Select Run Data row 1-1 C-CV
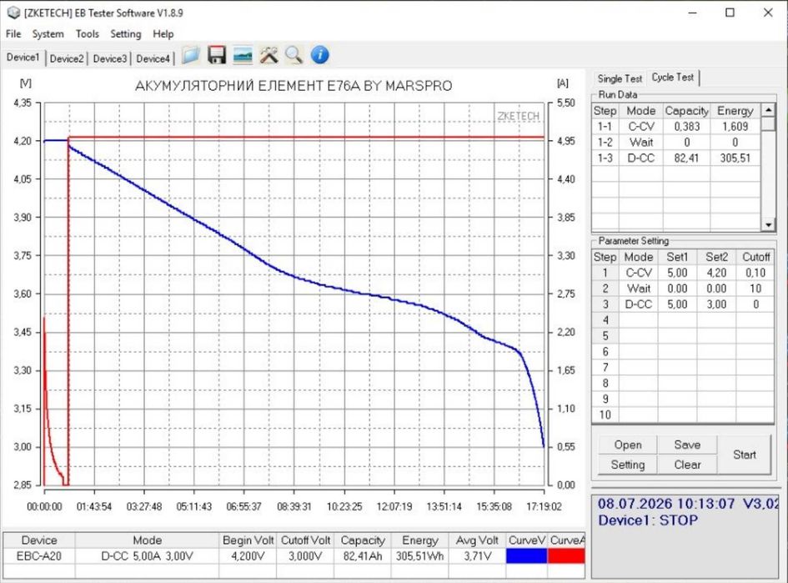 coord(676,127)
